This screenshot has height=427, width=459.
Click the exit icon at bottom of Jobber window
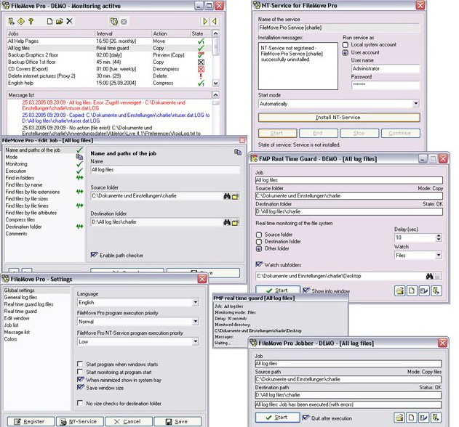(436, 418)
